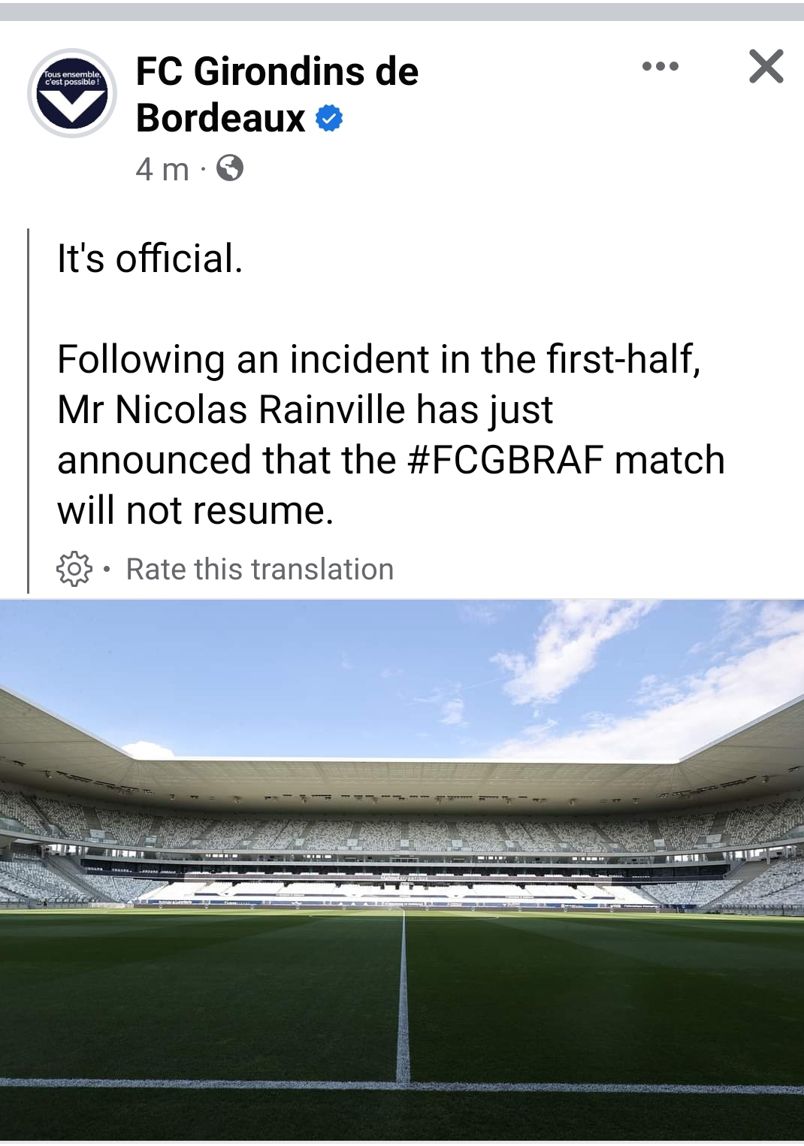The width and height of the screenshot is (804, 1146).
Task: Close the post with the X
Action: coord(766,67)
